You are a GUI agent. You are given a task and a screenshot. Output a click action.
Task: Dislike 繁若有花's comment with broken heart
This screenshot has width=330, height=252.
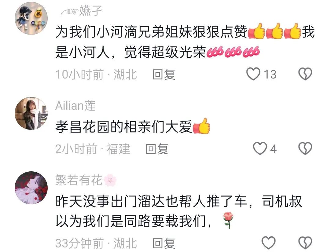click(x=305, y=243)
